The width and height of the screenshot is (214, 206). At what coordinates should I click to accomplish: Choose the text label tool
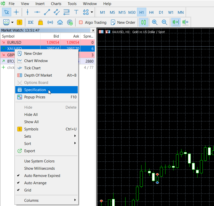click(x=76, y=12)
